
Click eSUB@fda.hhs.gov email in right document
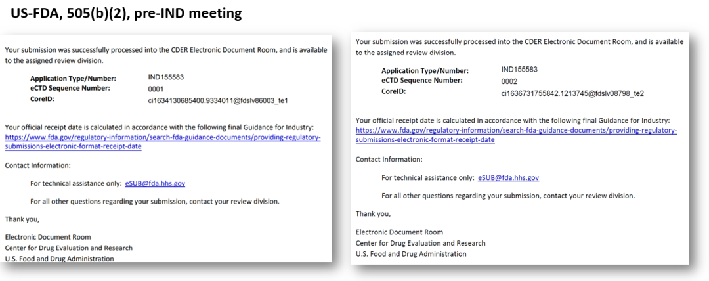coord(508,178)
